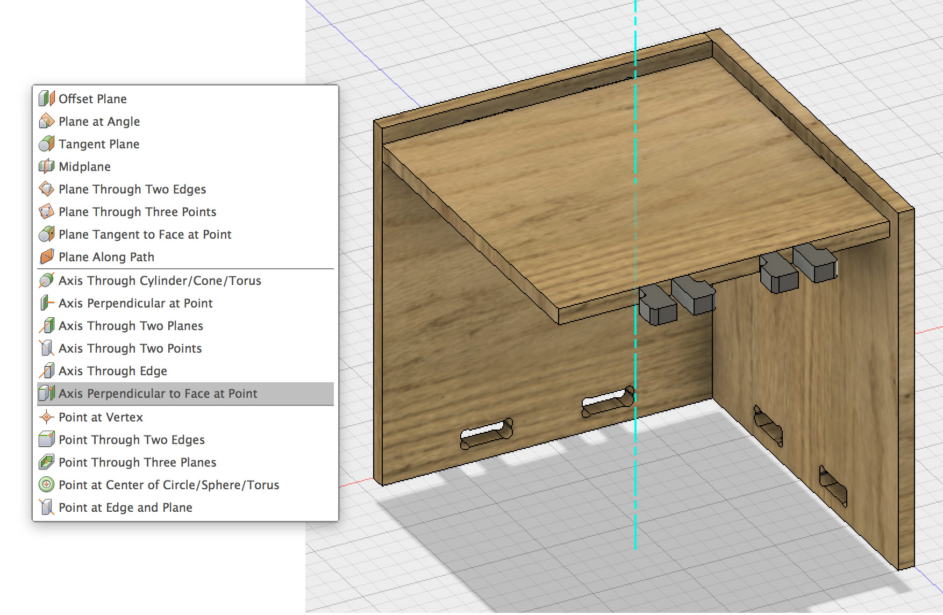Choose Point Through Three Planes
This screenshot has width=943, height=615.
(x=137, y=462)
